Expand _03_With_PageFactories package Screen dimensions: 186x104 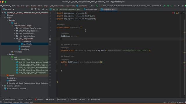(15, 31)
